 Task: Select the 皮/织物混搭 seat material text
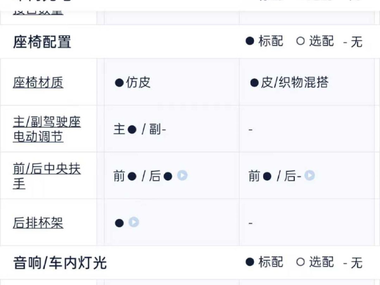tap(294, 83)
